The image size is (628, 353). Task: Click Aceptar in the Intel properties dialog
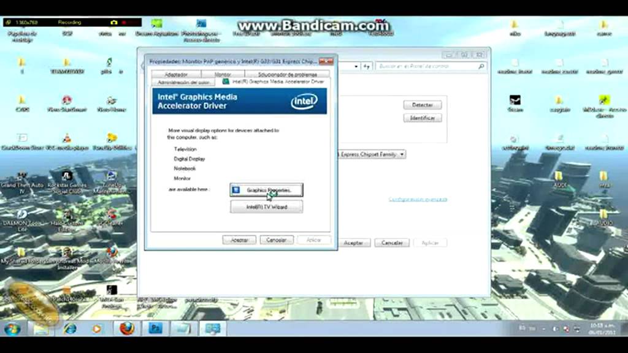pos(239,240)
